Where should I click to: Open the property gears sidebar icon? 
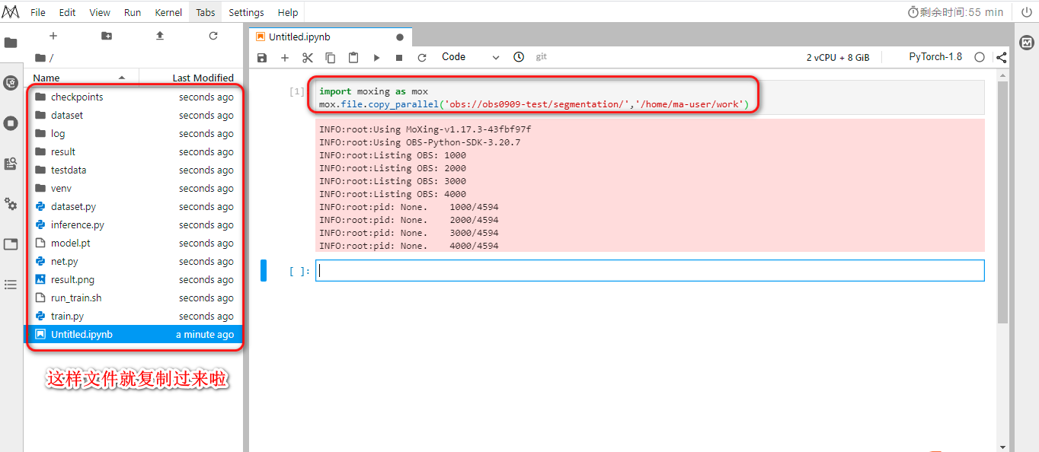11,204
